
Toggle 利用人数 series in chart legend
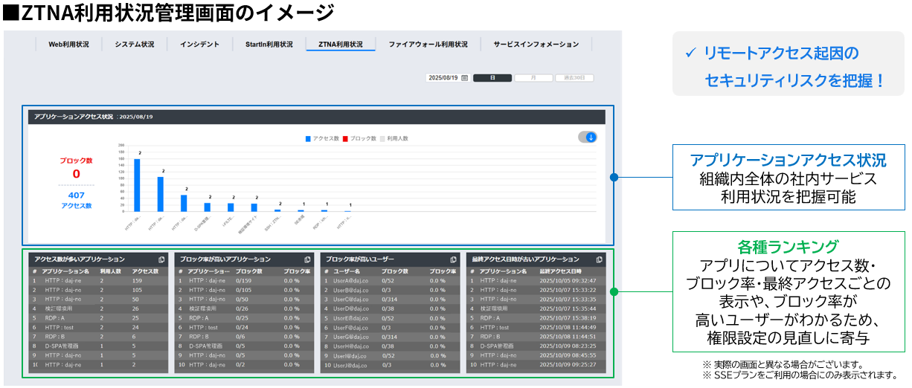396,138
